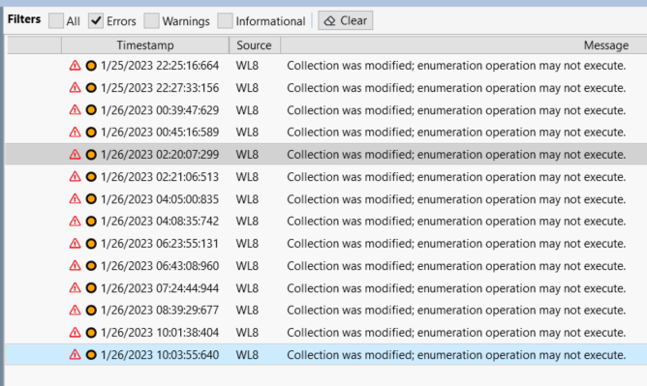
Task: Select the log row dated 1/26/2023 00:45:16:589
Action: (326, 133)
